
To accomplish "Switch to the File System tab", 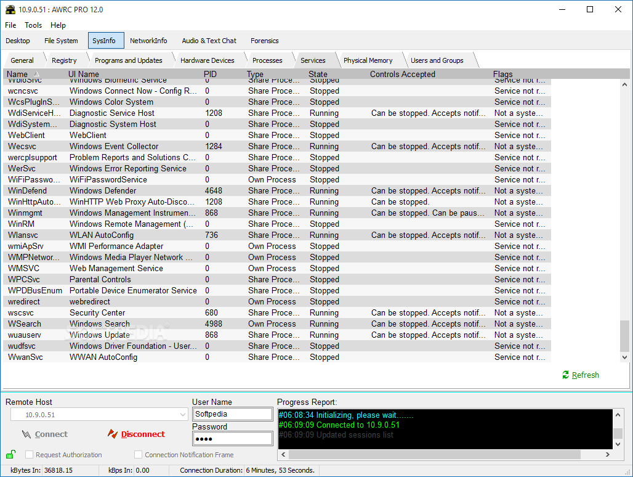I will 61,41.
